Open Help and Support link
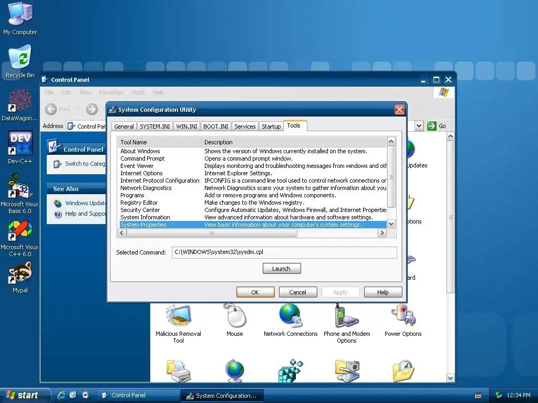This screenshot has height=403, width=538. point(85,214)
